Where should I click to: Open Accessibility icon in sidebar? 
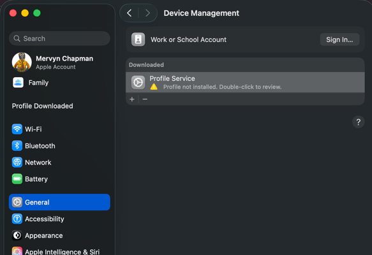tap(17, 219)
